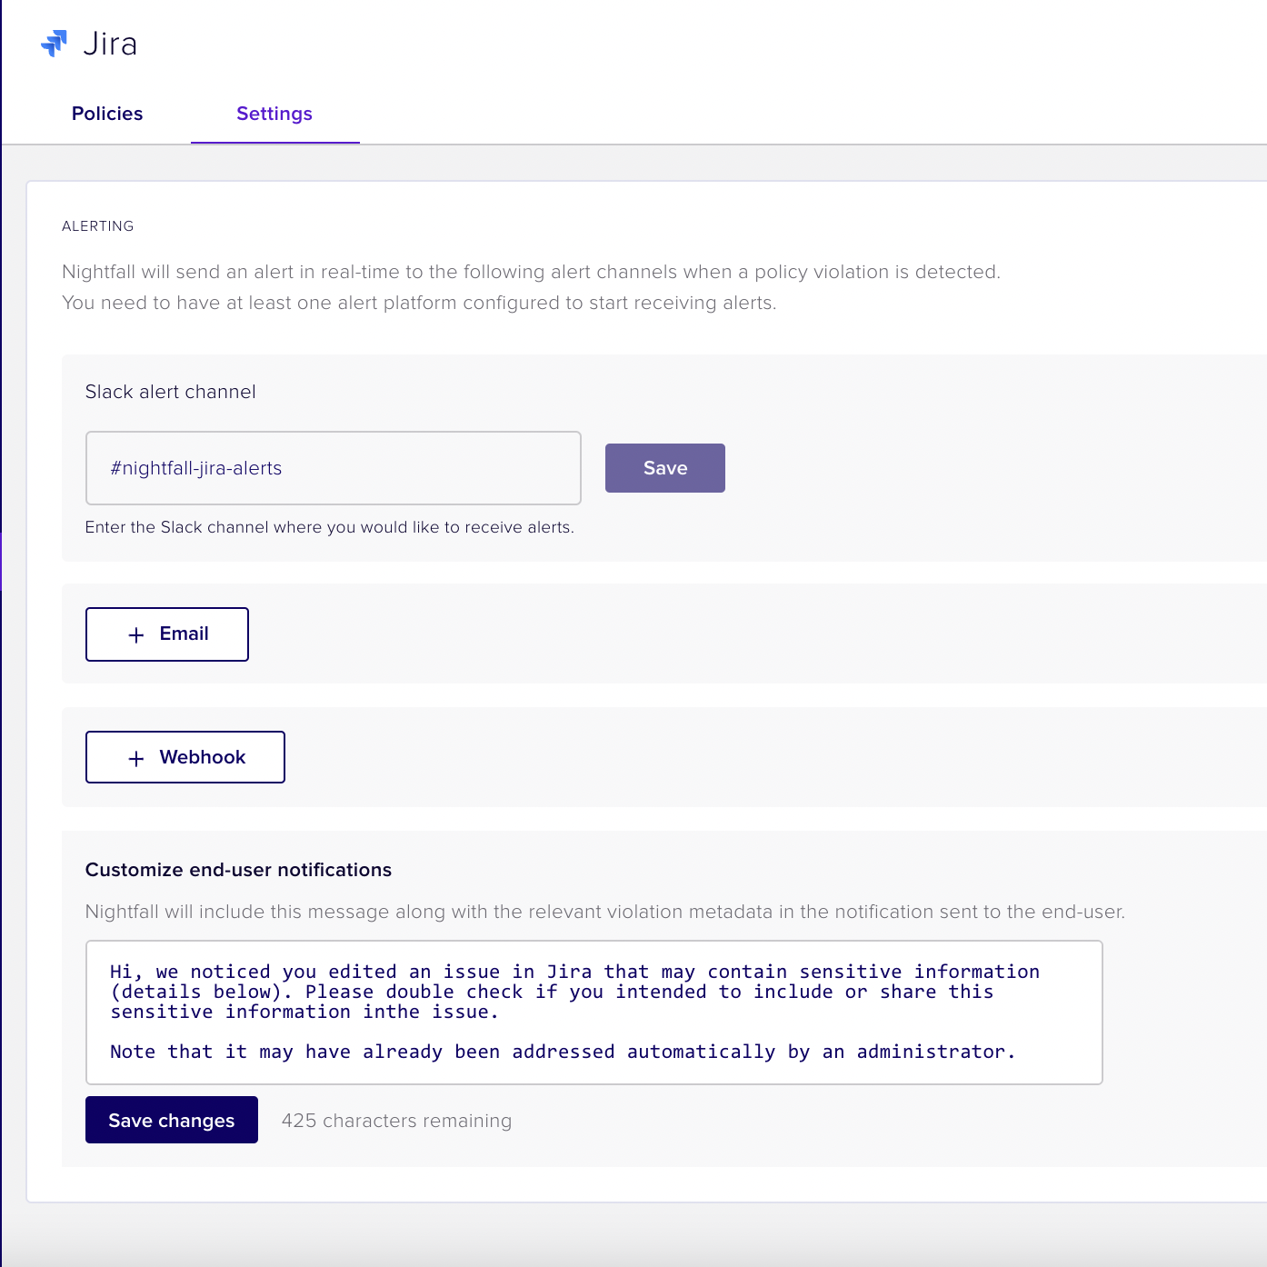
Task: Click inside the end-user notification message box
Action: coord(594,1013)
